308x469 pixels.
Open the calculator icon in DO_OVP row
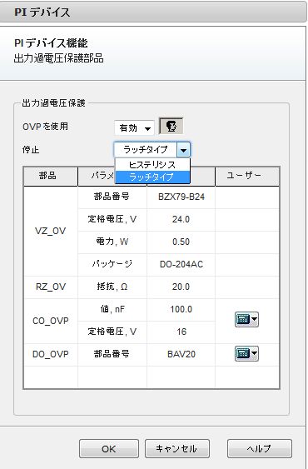coord(246,354)
